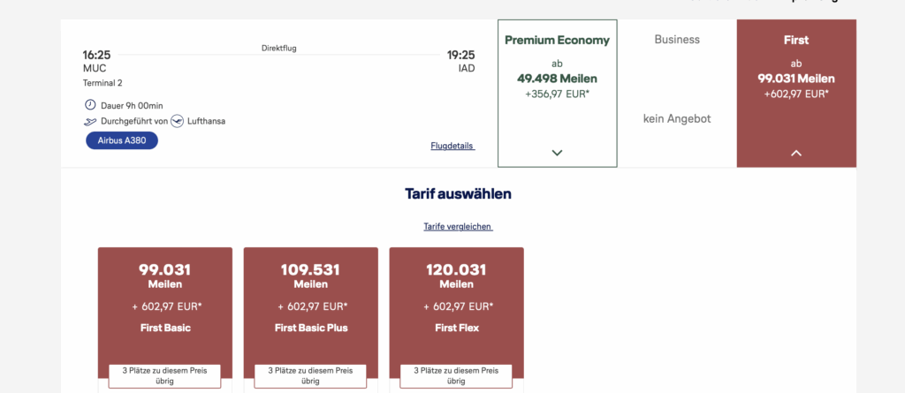The width and height of the screenshot is (905, 393).
Task: Click the Airbus A380 aircraft badge
Action: (x=121, y=140)
